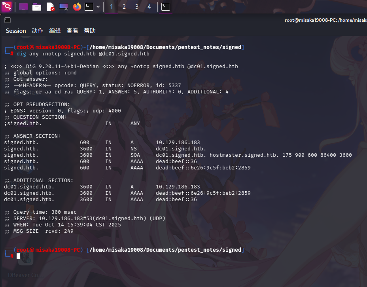Click the SERVER 10.129.186.183#53 line
The image size is (367, 287).
click(x=85, y=219)
